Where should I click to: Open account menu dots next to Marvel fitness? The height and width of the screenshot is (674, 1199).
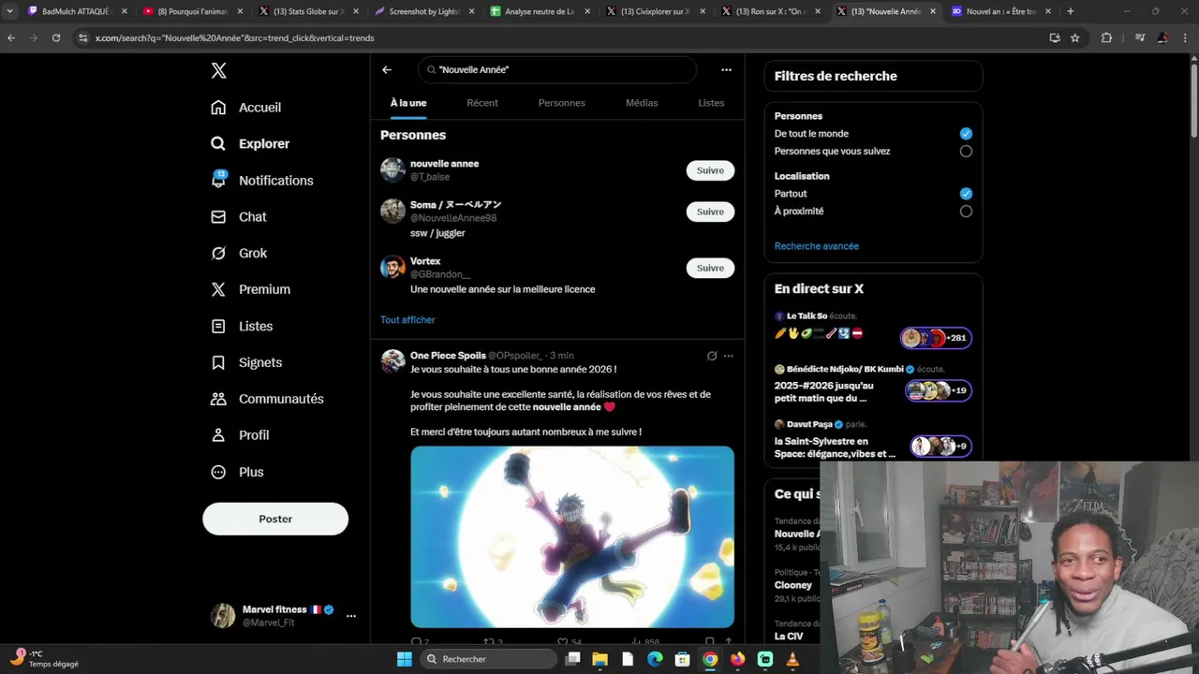click(351, 616)
